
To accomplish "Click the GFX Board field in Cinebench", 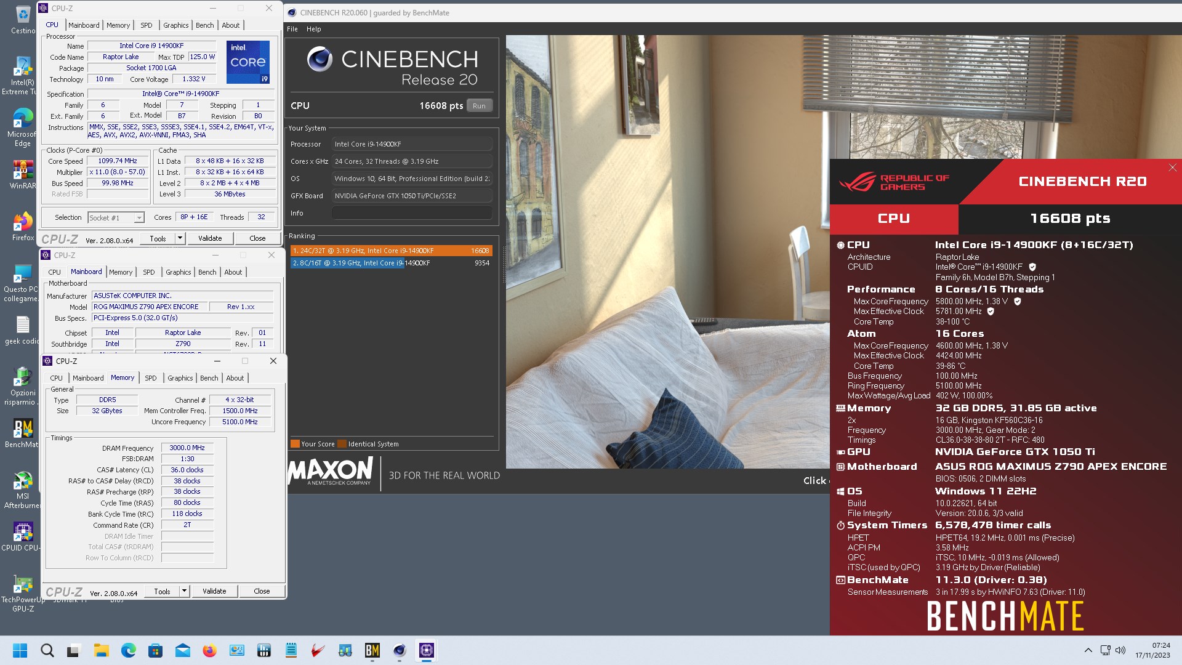I will (x=412, y=196).
